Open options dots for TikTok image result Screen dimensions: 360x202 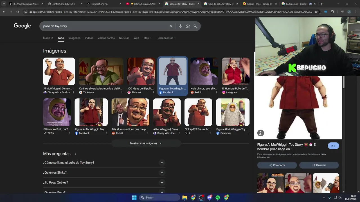69,133
